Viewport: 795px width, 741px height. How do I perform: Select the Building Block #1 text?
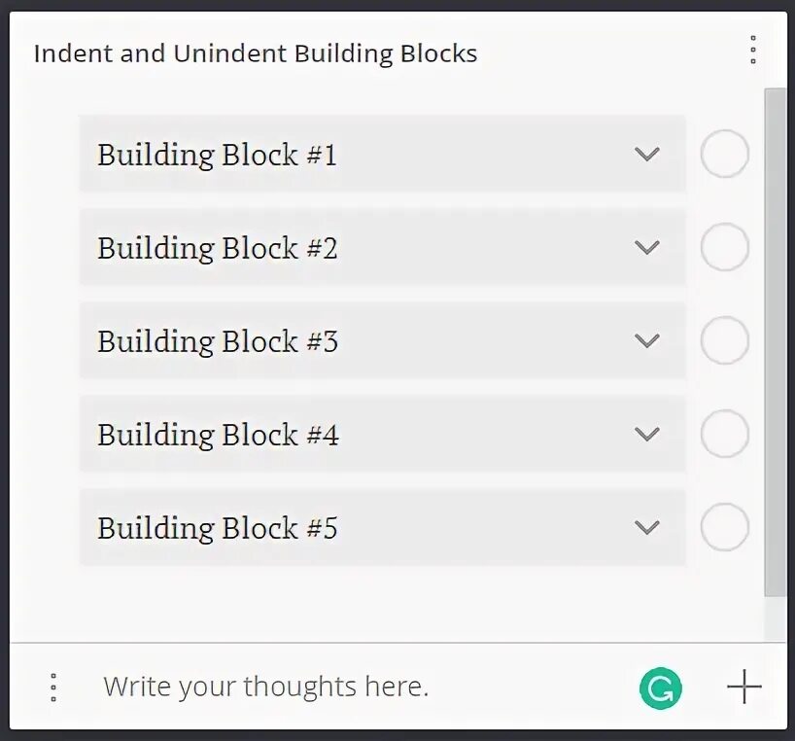217,155
